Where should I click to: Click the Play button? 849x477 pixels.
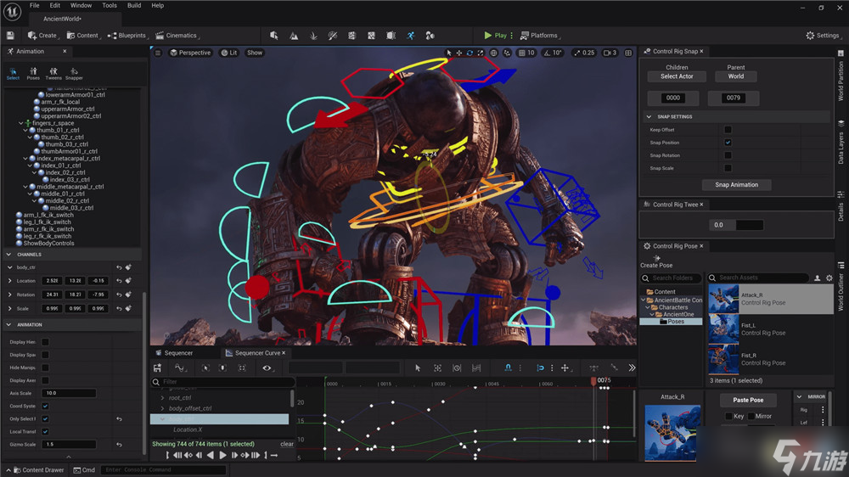[x=496, y=35]
